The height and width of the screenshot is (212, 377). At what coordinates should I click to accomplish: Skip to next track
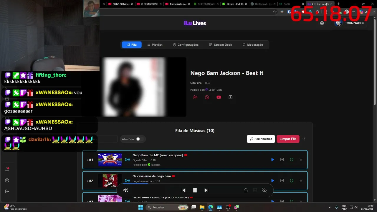tap(206, 190)
